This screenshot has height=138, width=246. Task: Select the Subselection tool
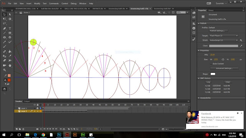(x=10, y=15)
